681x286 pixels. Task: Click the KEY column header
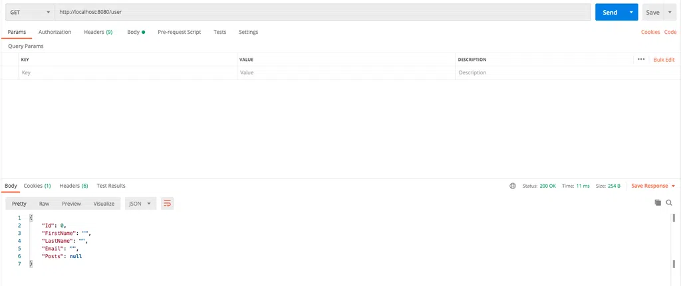(25, 60)
